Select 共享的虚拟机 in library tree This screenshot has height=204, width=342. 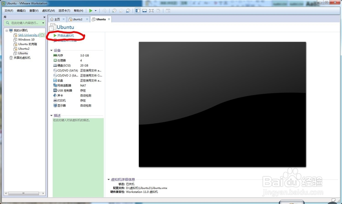coord(22,58)
